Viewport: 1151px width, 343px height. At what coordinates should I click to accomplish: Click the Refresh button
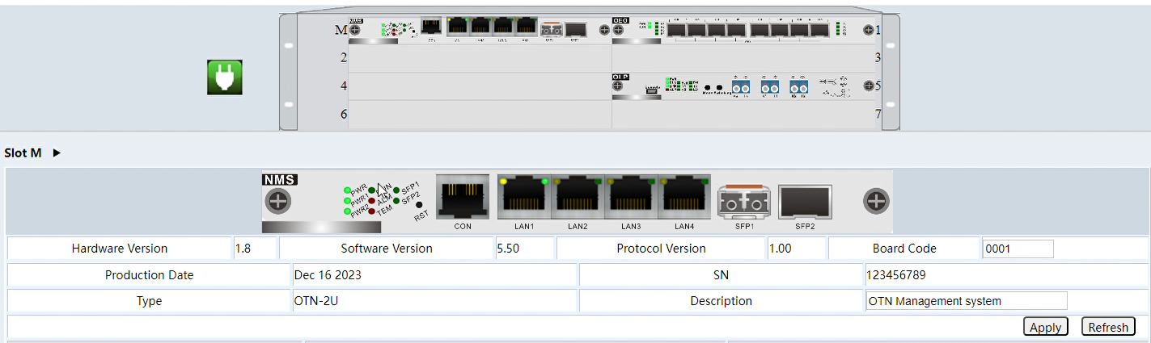pyautogui.click(x=1107, y=327)
